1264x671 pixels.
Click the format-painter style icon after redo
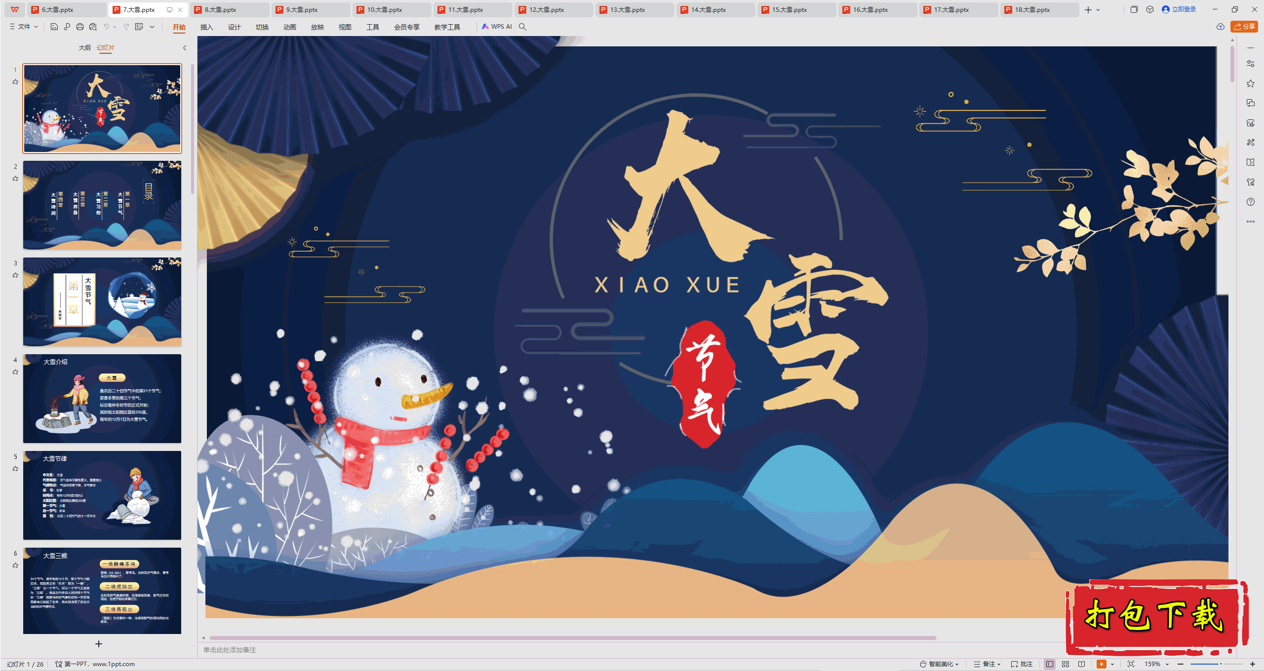[139, 27]
